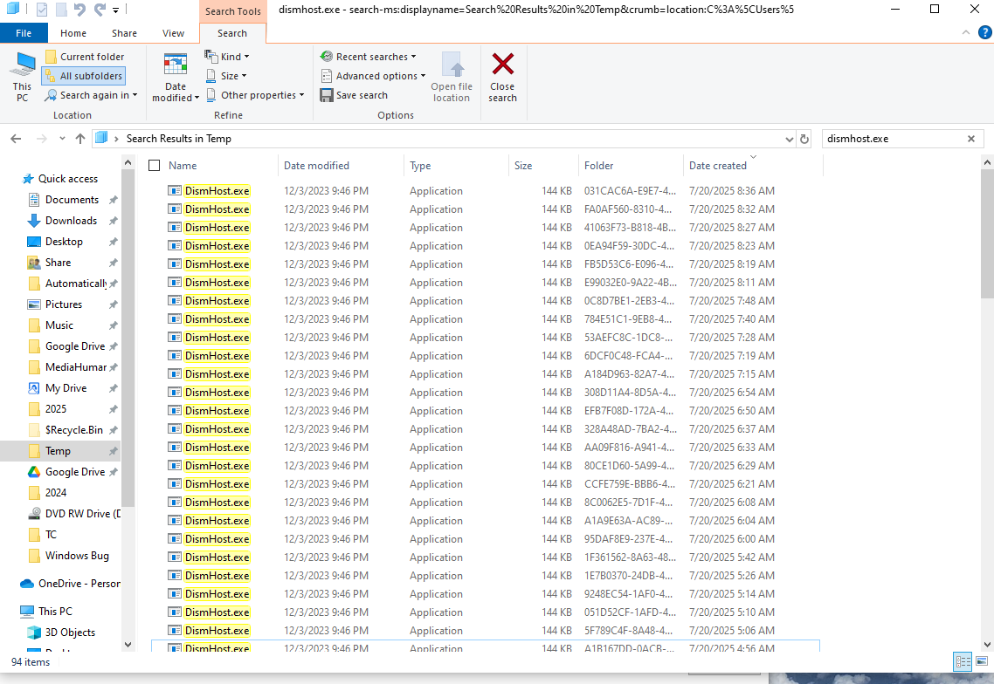Open Desktop in navigation pane
Screen dimensions: 994x684
coord(64,242)
